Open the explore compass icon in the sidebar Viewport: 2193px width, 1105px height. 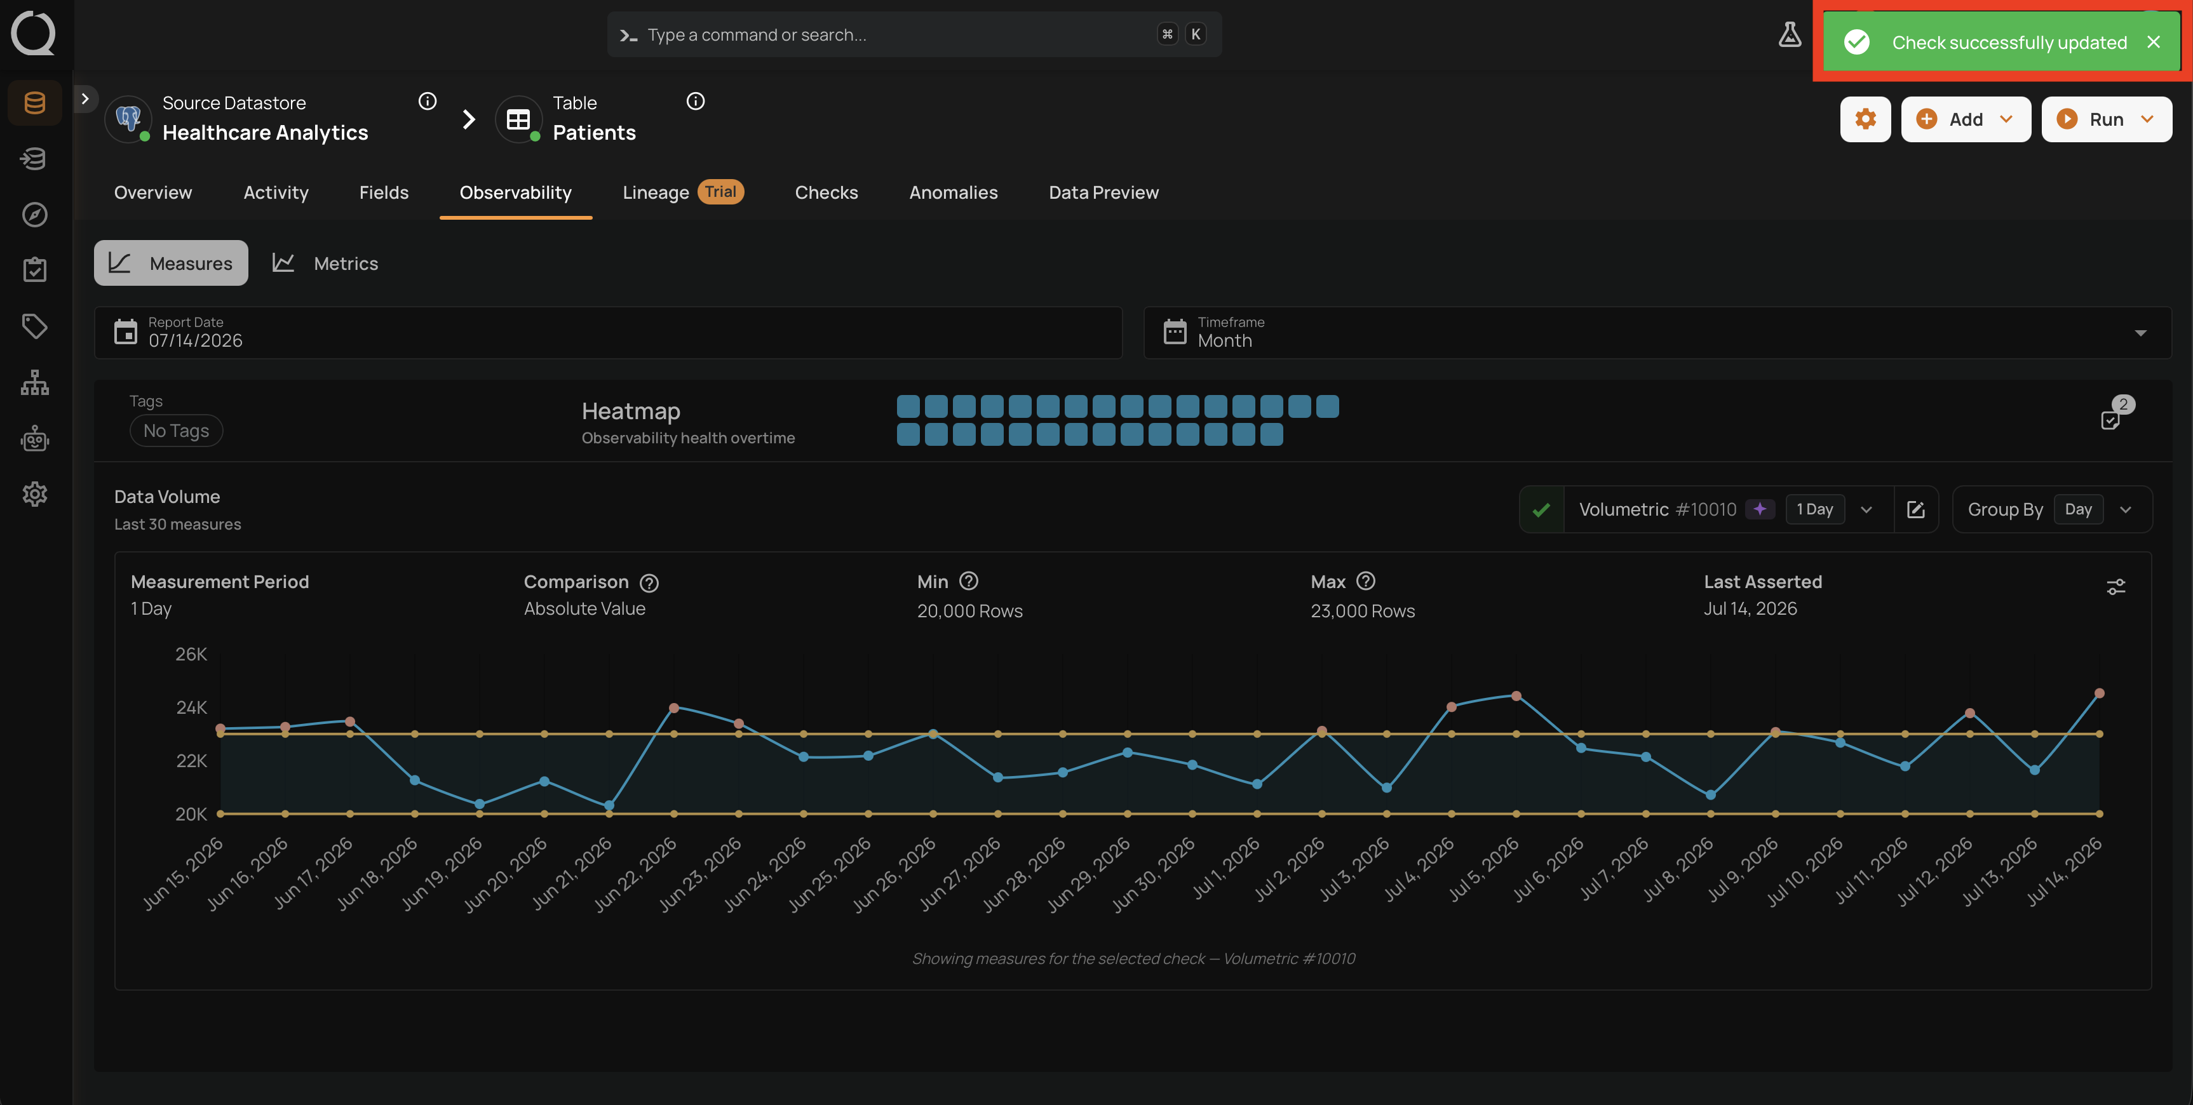35,215
